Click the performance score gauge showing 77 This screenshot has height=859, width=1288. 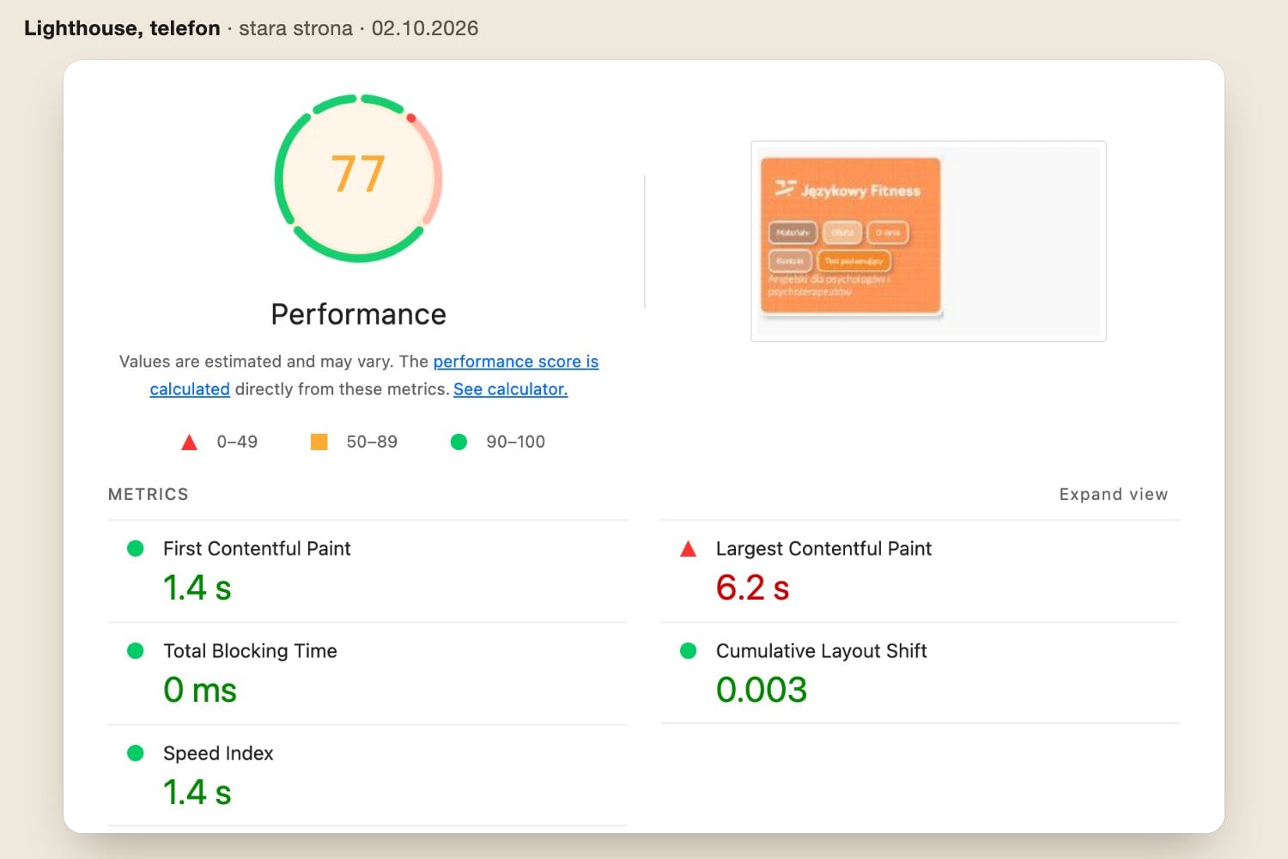tap(358, 178)
